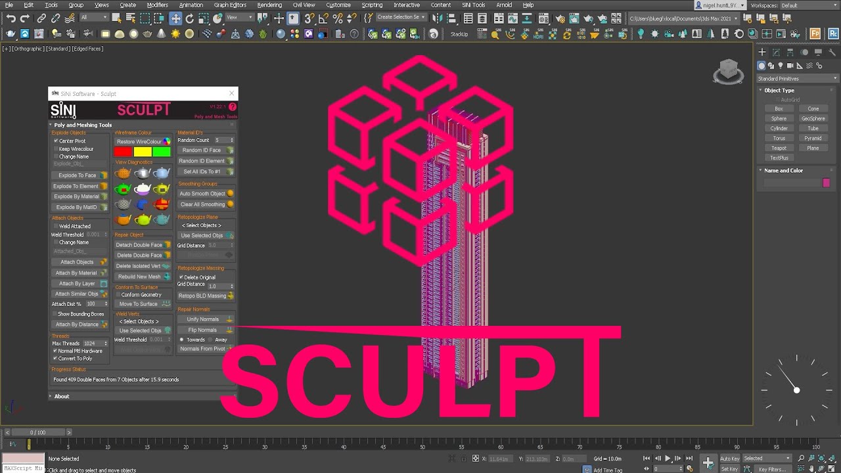The height and width of the screenshot is (473, 841).
Task: Open the Graph Editors menu
Action: click(230, 5)
